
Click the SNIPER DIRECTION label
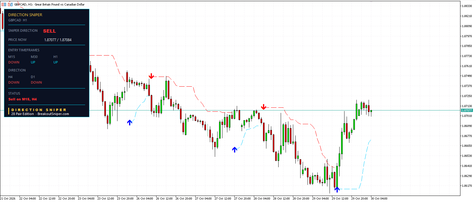coord(23,31)
